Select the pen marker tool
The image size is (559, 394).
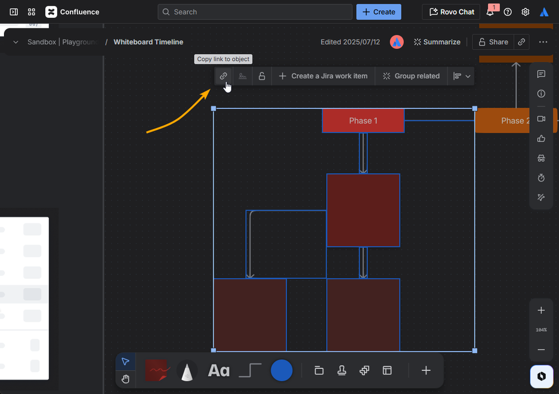click(x=187, y=370)
